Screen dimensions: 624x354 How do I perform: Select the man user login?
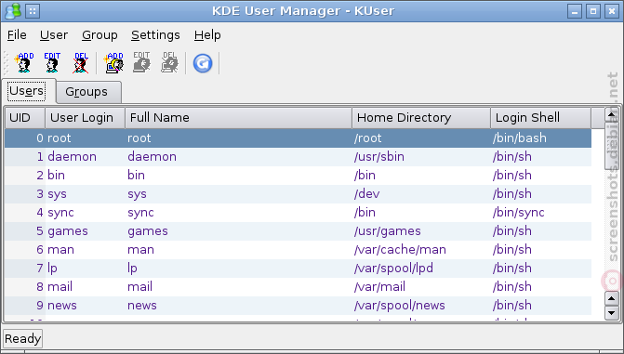pyautogui.click(x=60, y=250)
